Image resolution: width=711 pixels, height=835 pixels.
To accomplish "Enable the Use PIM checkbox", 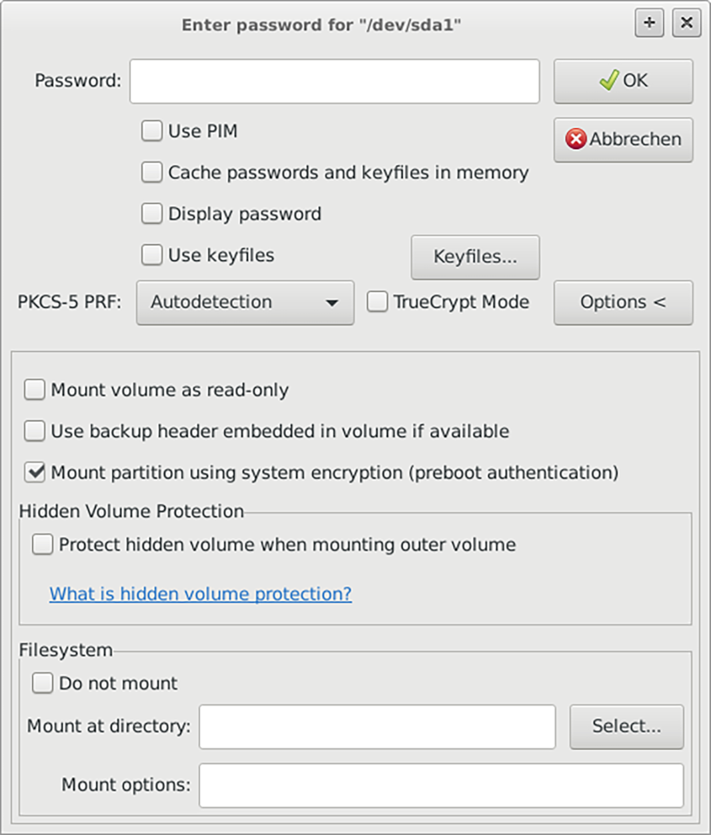I will click(x=152, y=131).
